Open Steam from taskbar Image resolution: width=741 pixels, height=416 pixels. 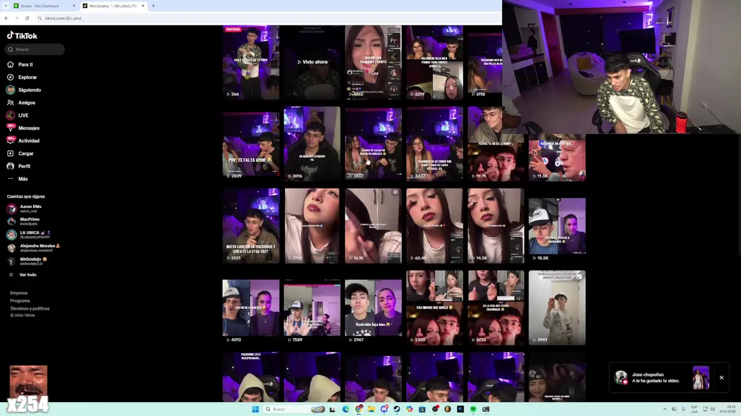tap(397, 409)
